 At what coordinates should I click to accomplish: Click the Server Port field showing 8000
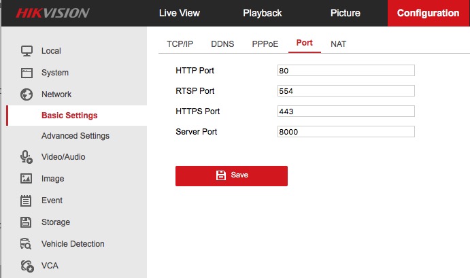(x=346, y=131)
